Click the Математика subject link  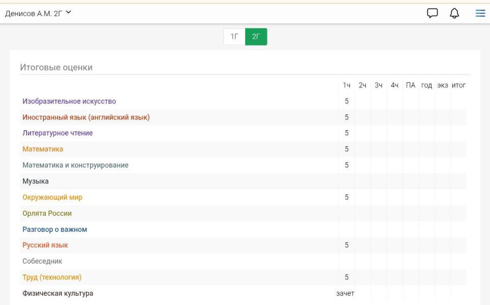(x=43, y=149)
